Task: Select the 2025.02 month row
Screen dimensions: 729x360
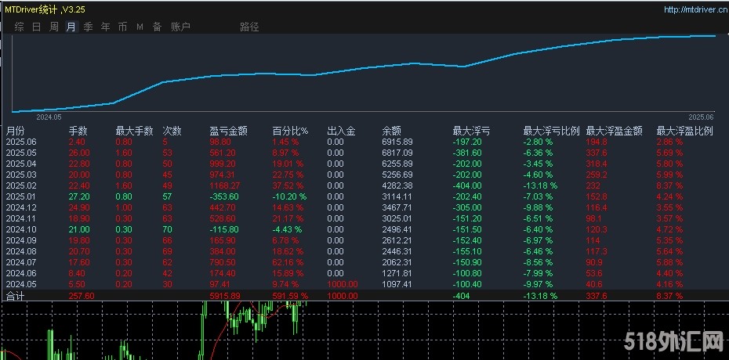Action: [x=364, y=185]
